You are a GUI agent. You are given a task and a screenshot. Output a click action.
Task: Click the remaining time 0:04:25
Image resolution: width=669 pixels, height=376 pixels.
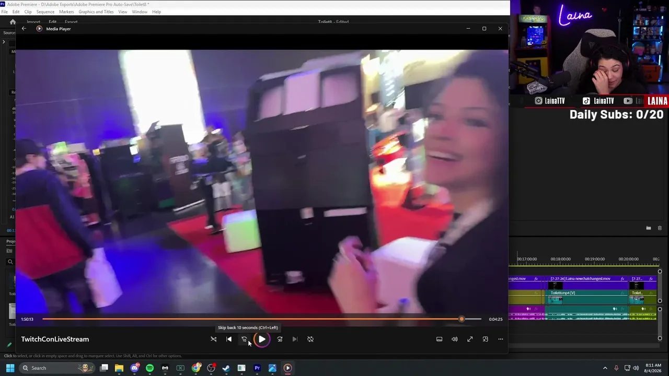click(495, 319)
